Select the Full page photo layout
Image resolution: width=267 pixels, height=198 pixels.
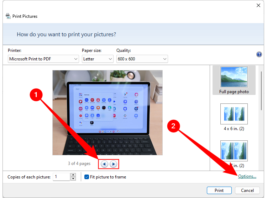pos(234,80)
